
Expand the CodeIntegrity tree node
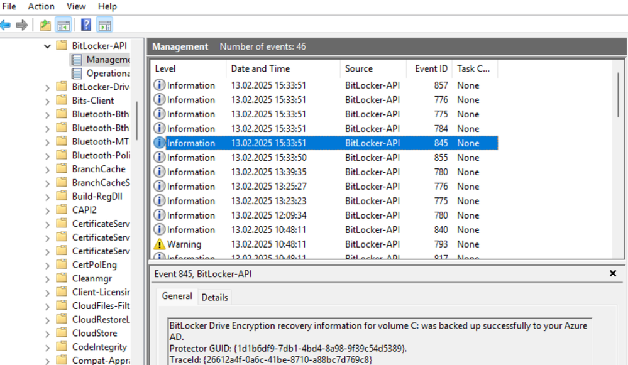click(47, 348)
